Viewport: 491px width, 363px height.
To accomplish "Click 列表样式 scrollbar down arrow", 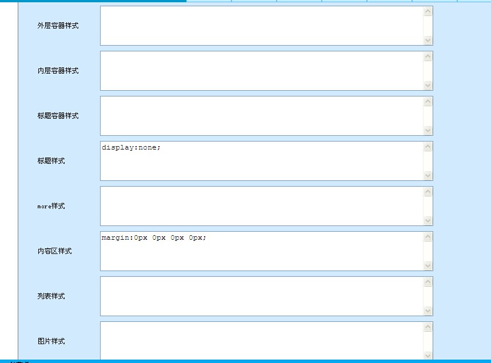I will 428,310.
